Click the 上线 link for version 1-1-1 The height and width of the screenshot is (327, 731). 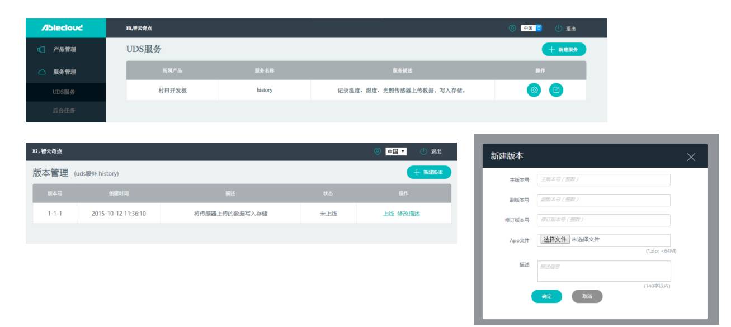(388, 214)
